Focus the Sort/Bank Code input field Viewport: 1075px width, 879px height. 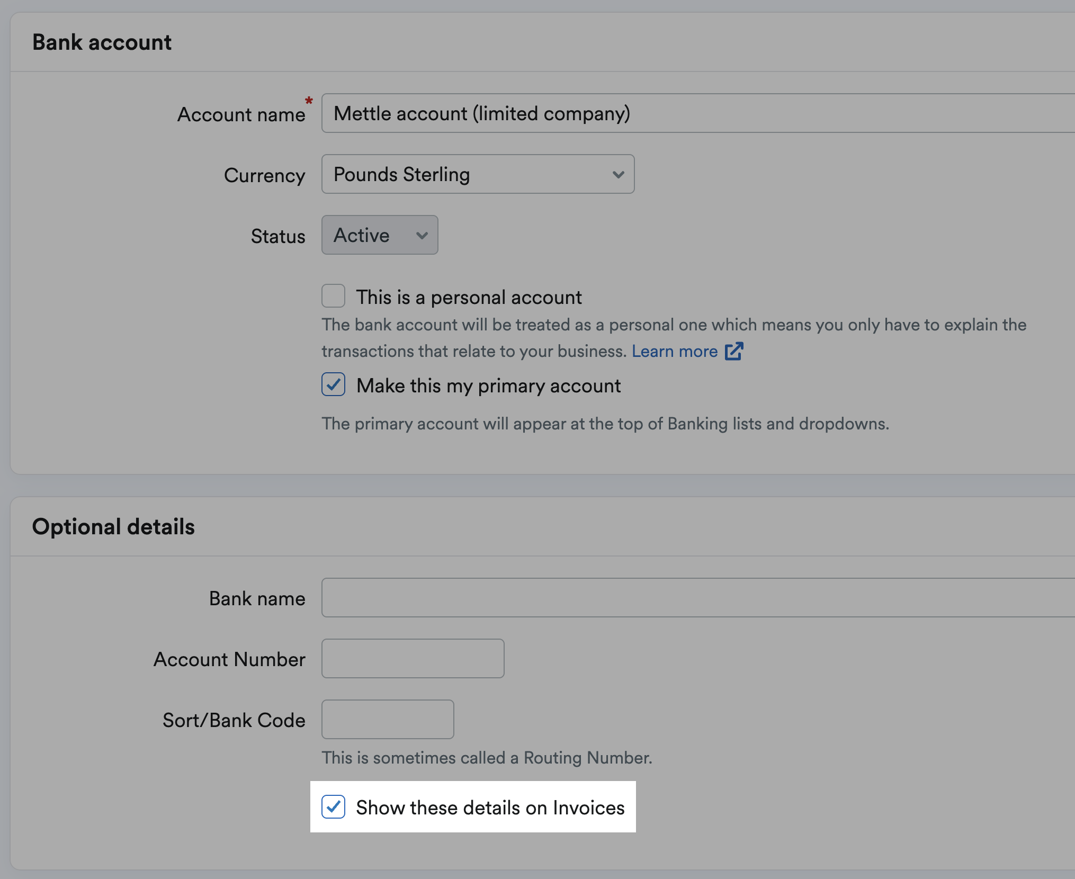click(388, 720)
